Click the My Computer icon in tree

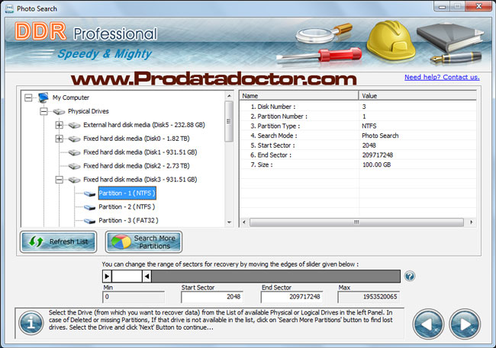(43, 97)
